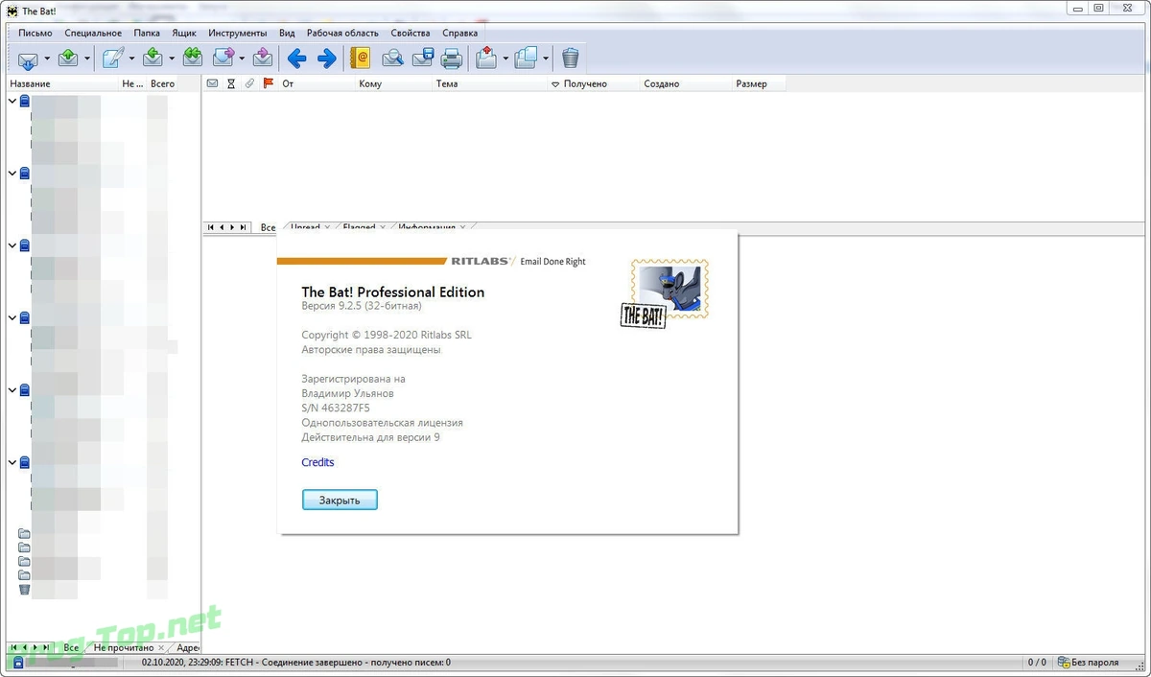This screenshot has height=677, width=1151.
Task: Click the Get new mail envelope icon
Action: point(28,59)
